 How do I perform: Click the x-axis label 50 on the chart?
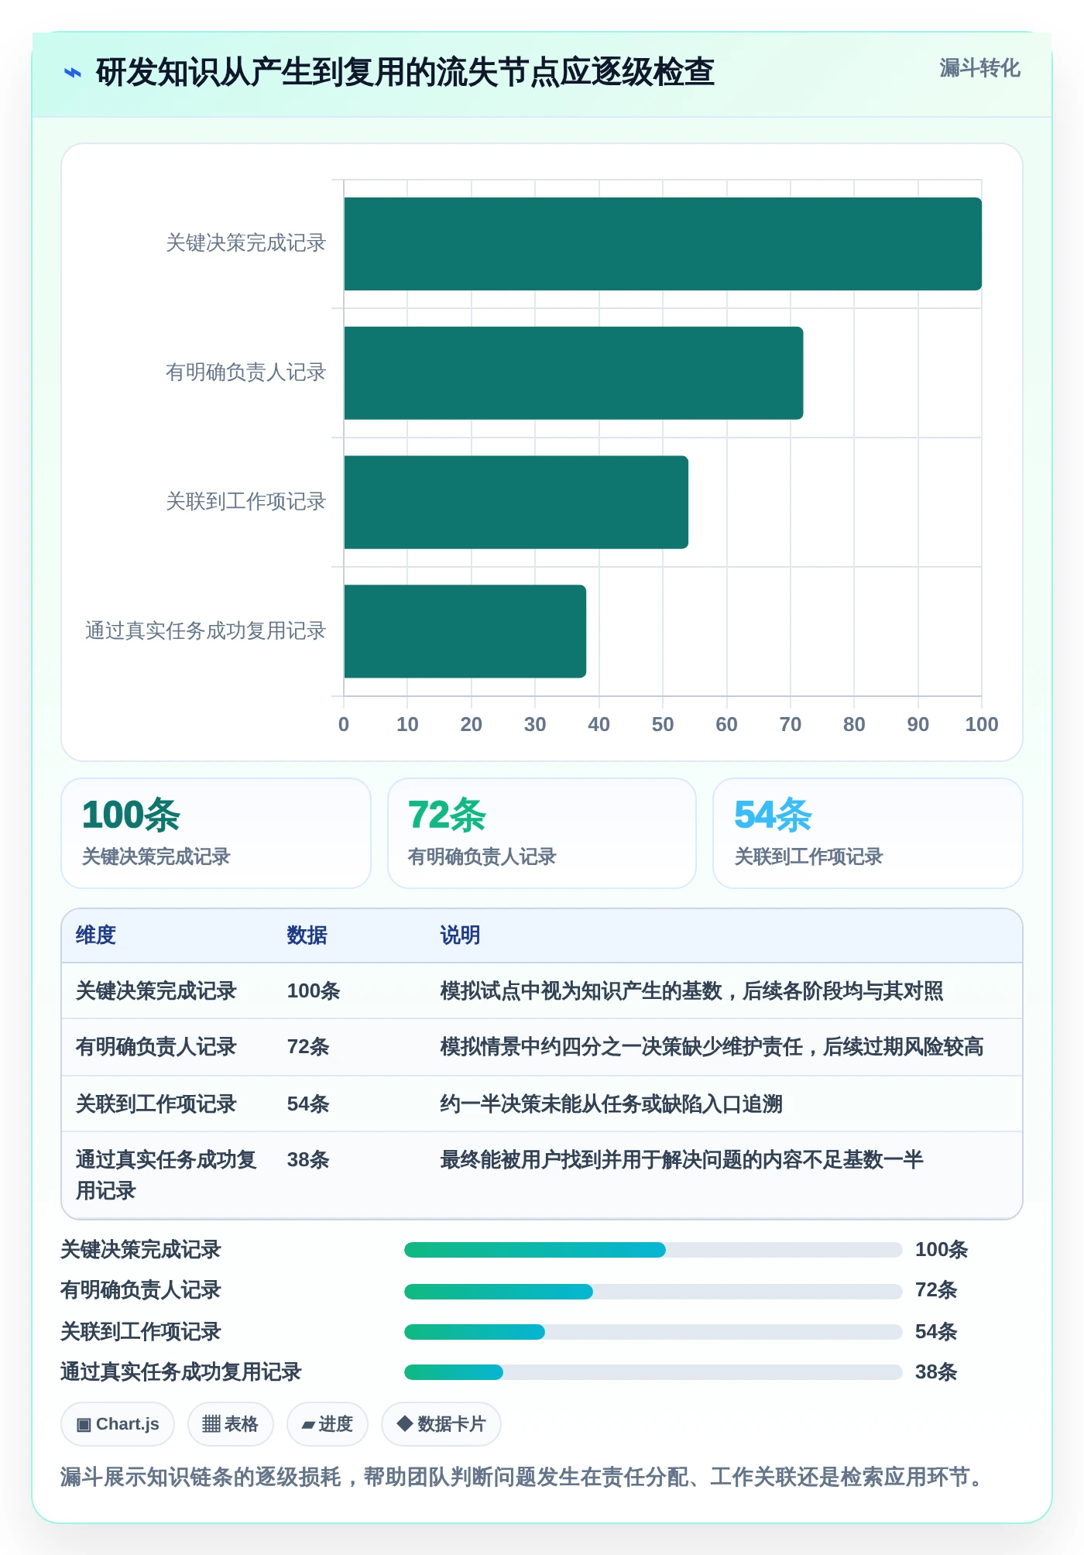(x=663, y=724)
